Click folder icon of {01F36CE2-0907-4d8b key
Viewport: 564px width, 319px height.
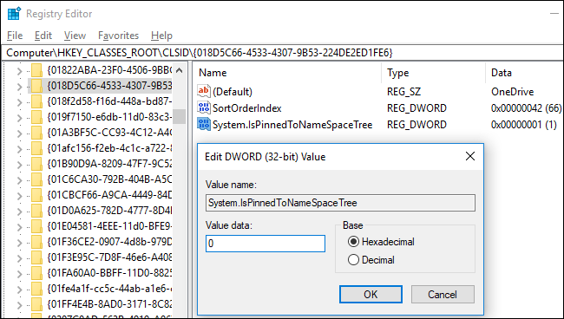click(36, 242)
